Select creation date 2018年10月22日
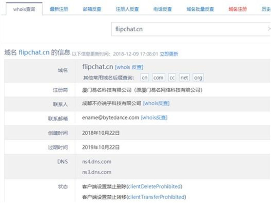271x203 pixels. 101,133
